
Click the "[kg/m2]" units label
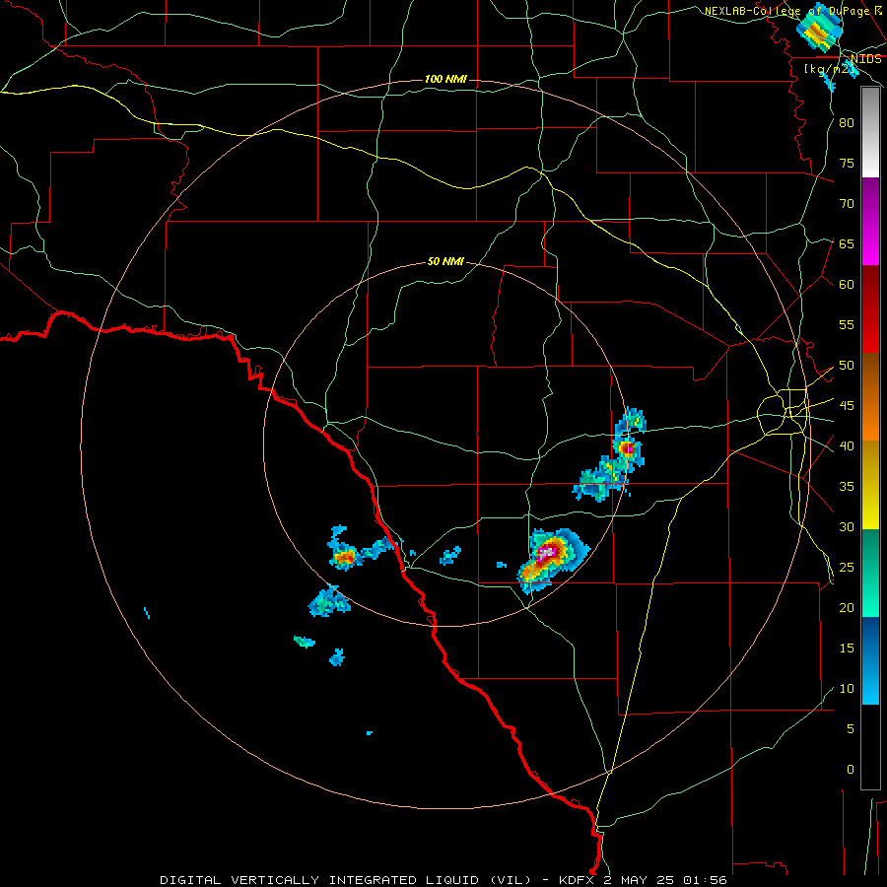coord(830,69)
